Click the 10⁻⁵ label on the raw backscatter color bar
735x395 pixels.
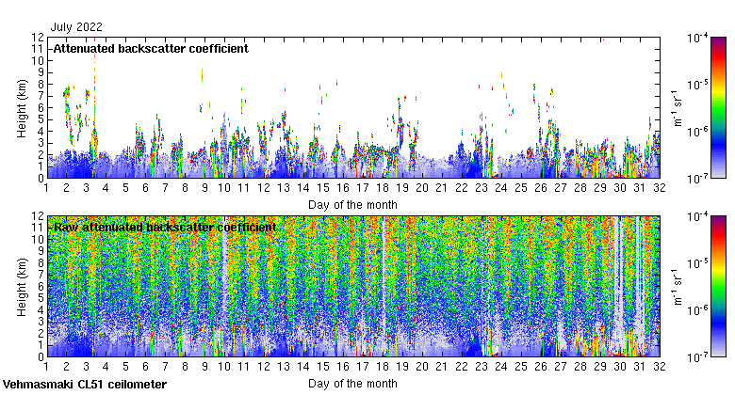click(x=697, y=263)
